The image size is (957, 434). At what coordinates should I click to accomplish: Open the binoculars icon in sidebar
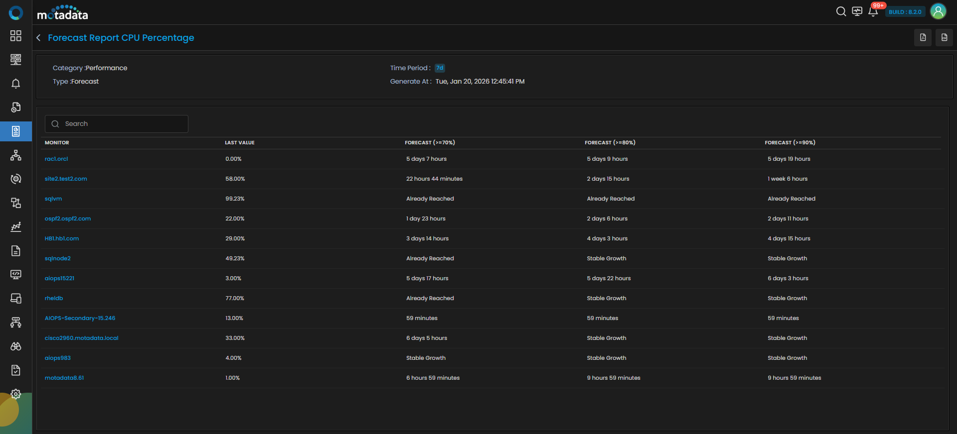(x=16, y=346)
